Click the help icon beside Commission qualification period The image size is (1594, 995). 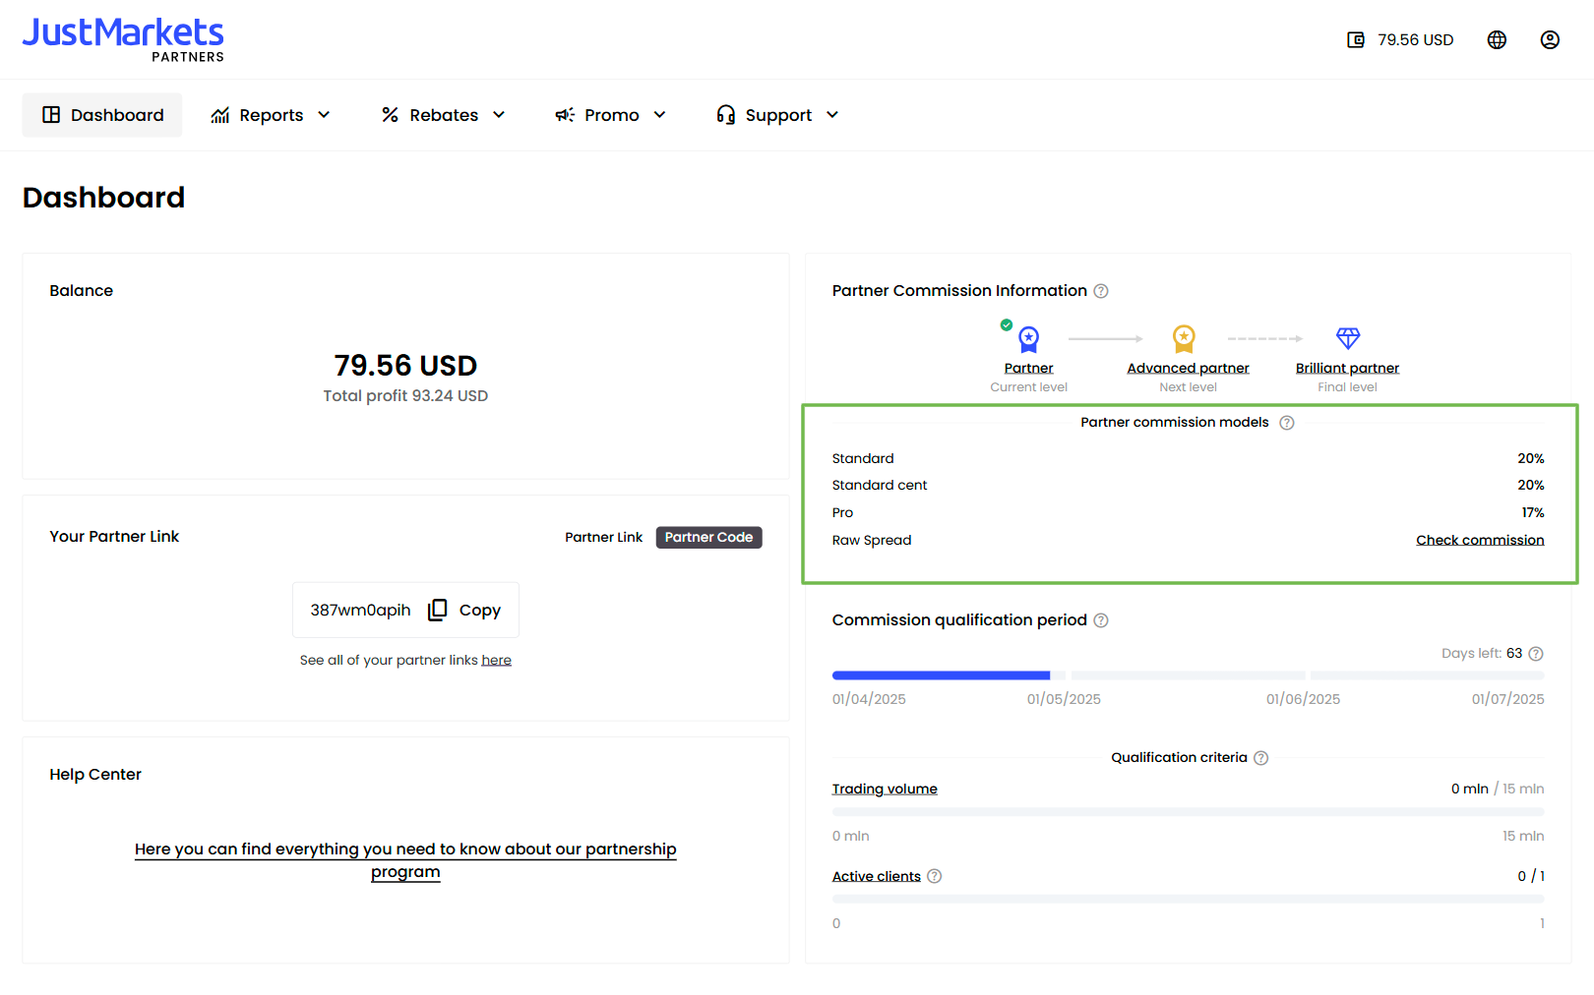(1101, 620)
